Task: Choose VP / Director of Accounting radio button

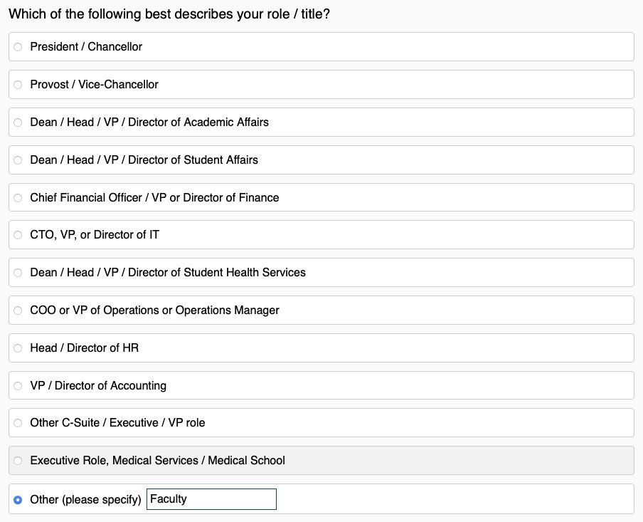Action: click(x=18, y=386)
